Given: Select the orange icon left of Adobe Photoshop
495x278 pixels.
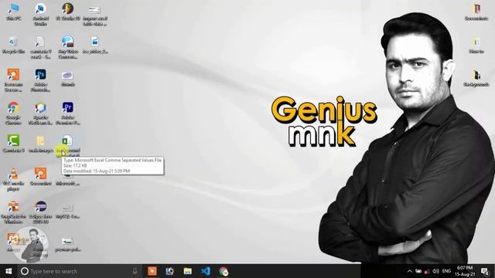Looking at the screenshot, I should [x=14, y=80].
